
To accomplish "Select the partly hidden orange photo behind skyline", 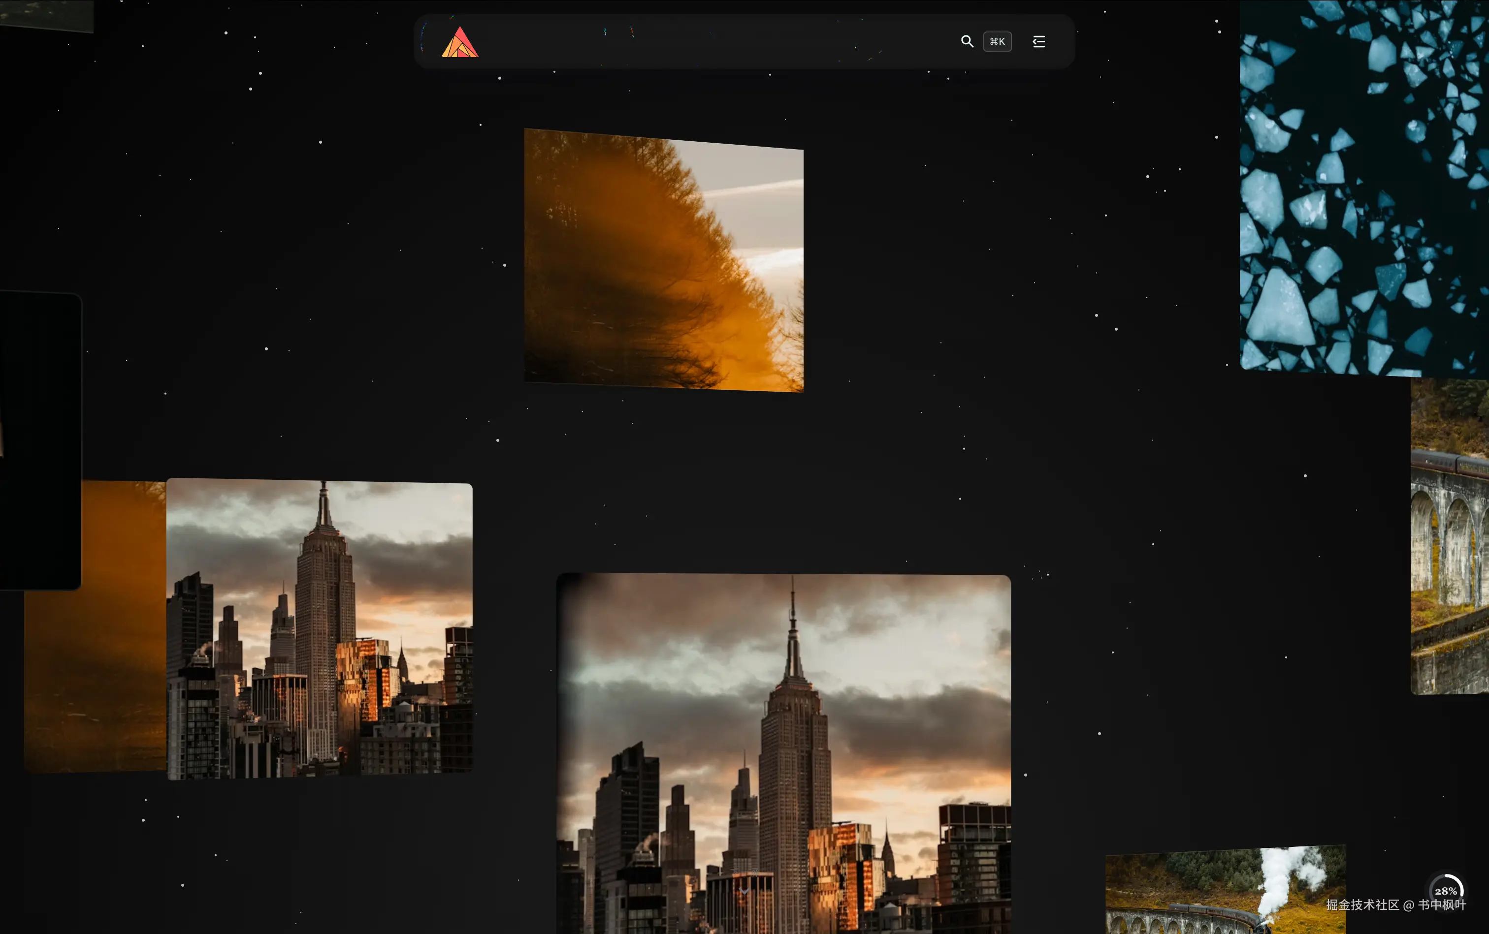I will click(x=96, y=667).
